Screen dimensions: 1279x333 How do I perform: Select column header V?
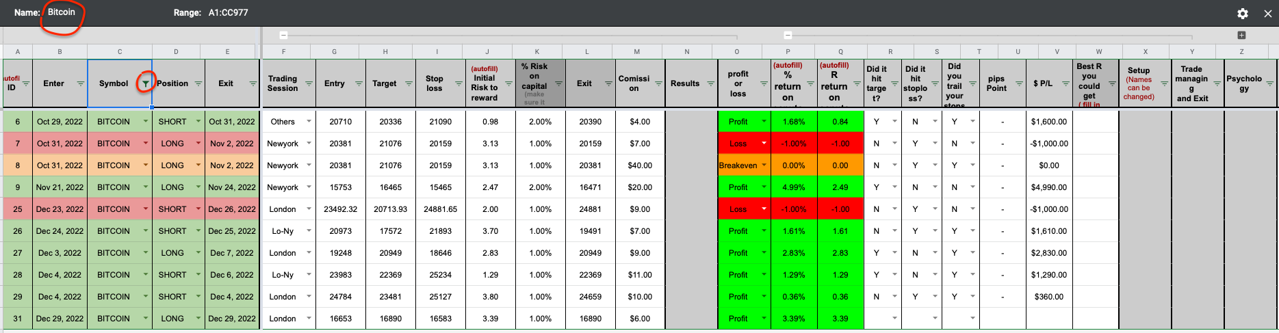1057,52
